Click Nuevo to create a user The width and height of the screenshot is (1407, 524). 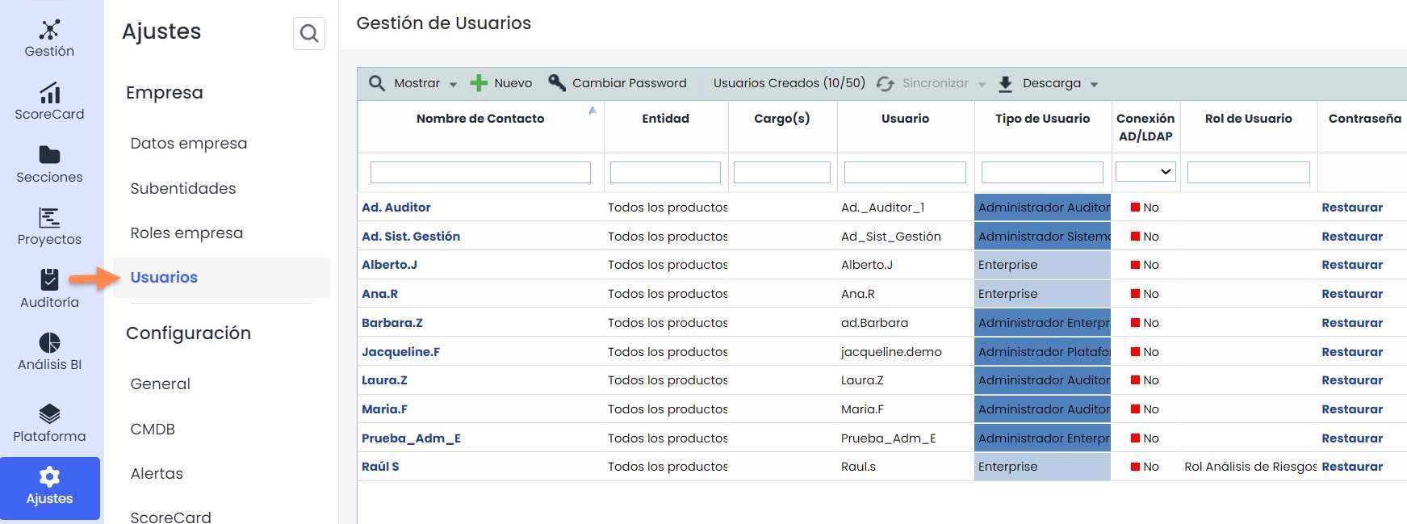click(501, 83)
